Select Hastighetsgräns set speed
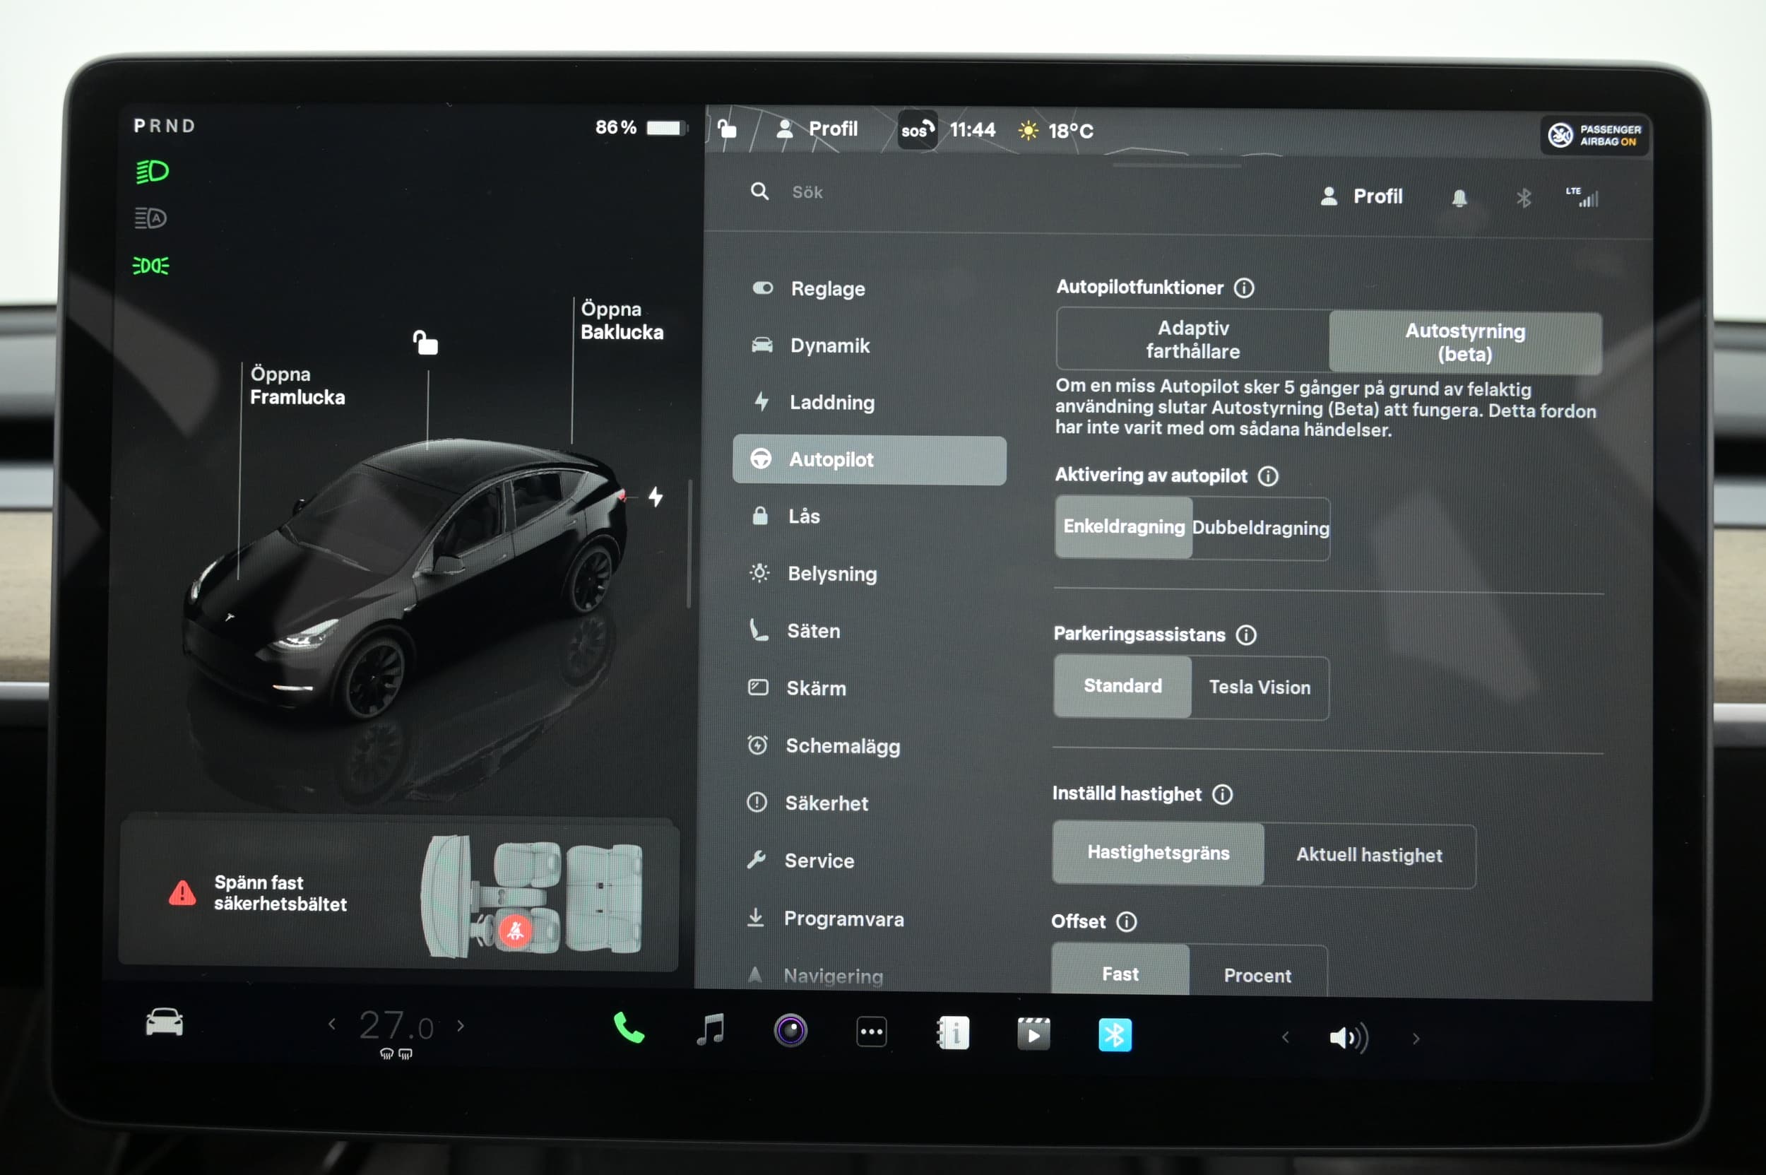 1158,854
